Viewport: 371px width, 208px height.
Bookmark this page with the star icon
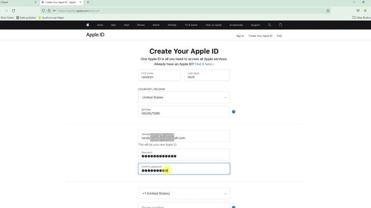(x=328, y=10)
